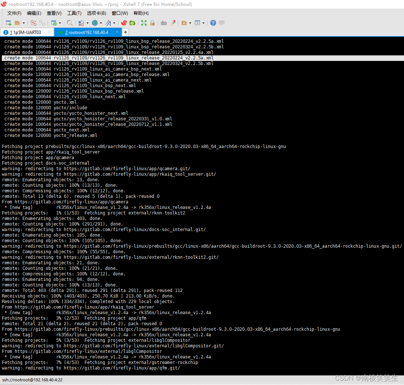This screenshot has width=404, height=385.
Task: Click 'Fetching projects: 7% (4/53)' line
Action: tap(100, 362)
